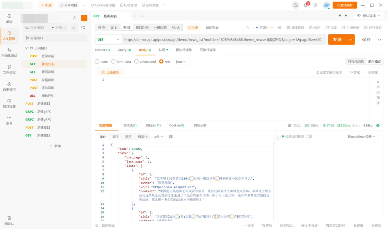Click 锁定 lock icon button
The width and height of the screenshot is (388, 229).
(315, 28)
